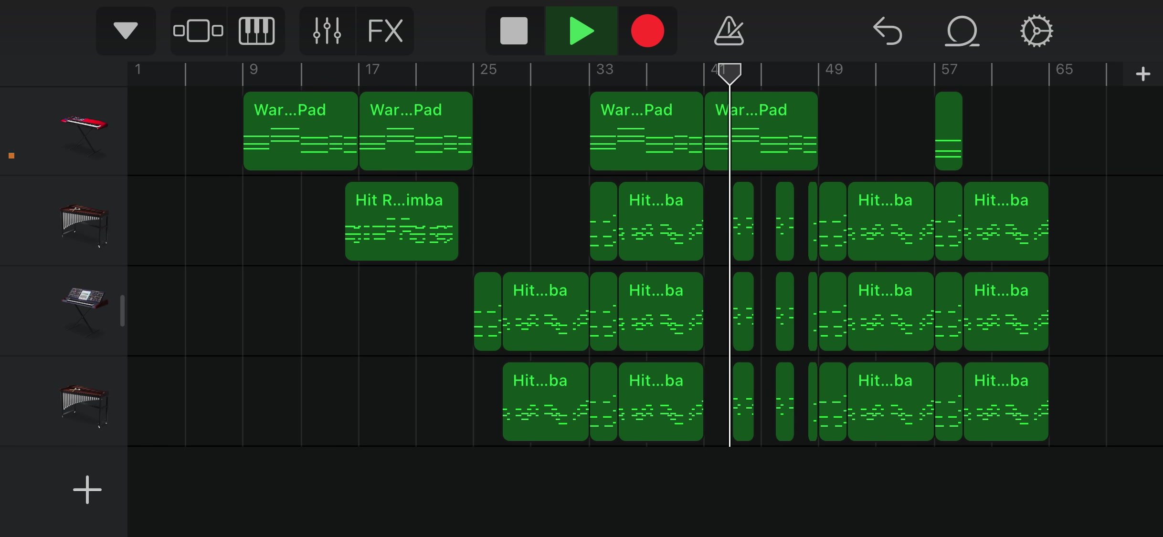Select the short keyboard region at bar 57

point(949,131)
